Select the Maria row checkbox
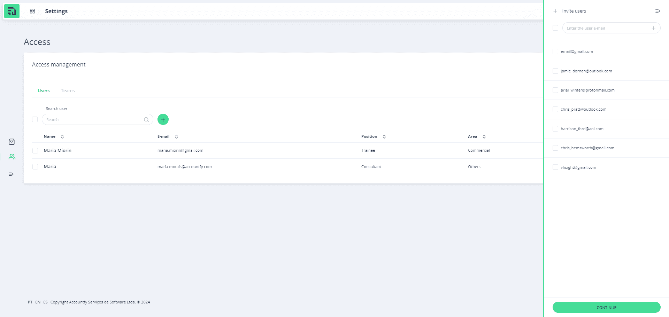The width and height of the screenshot is (669, 317). (x=35, y=167)
